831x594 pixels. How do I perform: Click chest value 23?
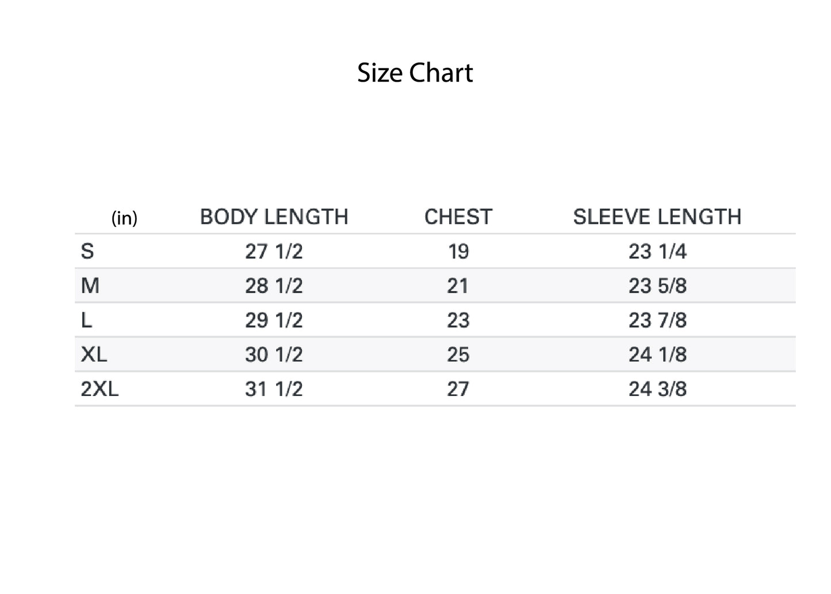458,320
